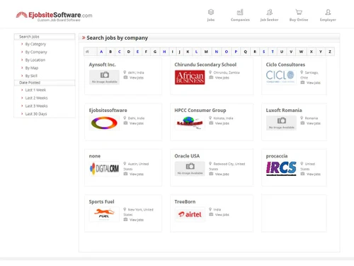Open the Aynsoft Inc. company title
The height and width of the screenshot is (266, 354).
coord(102,65)
